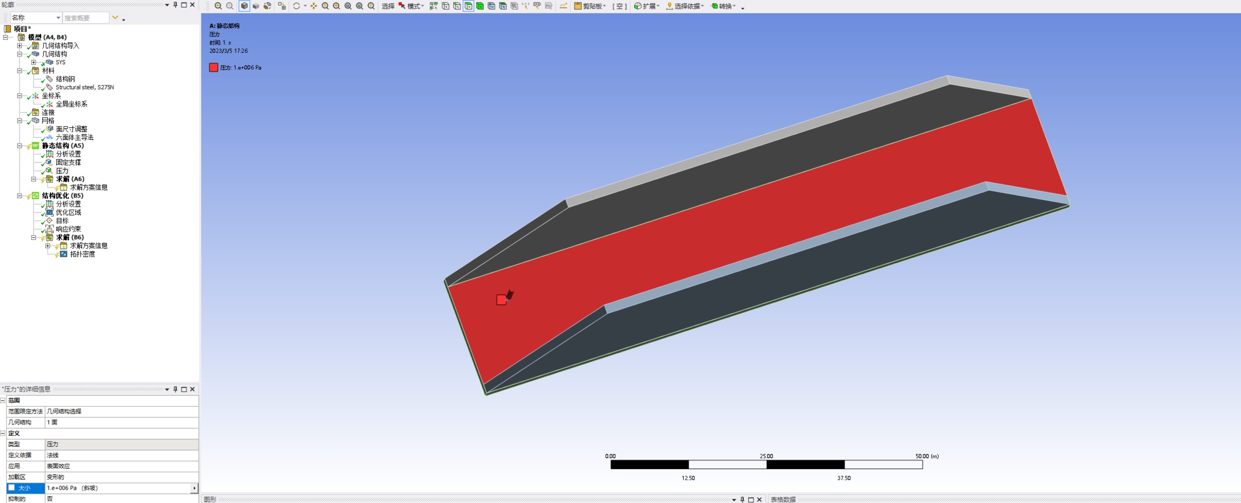Click the 名称 search summary input field
Screen dimensions: 1241x503
86,17
